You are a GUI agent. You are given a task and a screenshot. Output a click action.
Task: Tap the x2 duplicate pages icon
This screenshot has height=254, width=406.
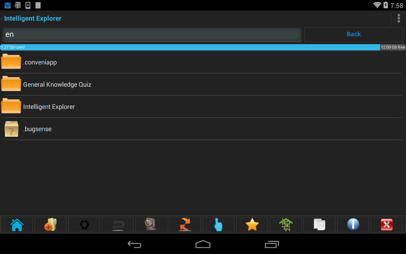click(x=319, y=225)
